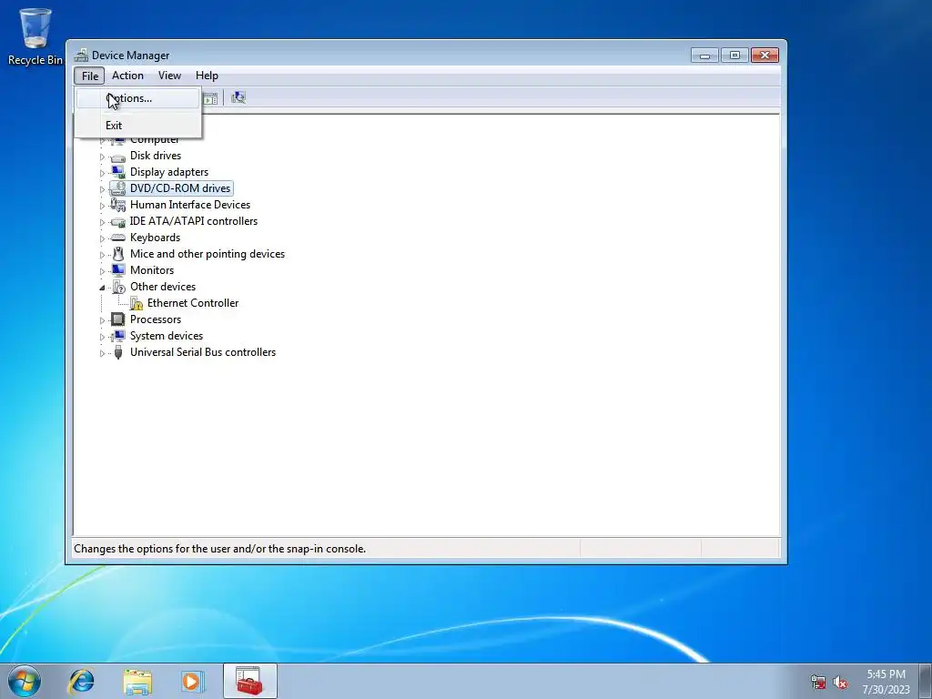Click the mouse icon beside Mice and other pointing devices
Viewport: 932px width, 699px height.
pyautogui.click(x=118, y=254)
